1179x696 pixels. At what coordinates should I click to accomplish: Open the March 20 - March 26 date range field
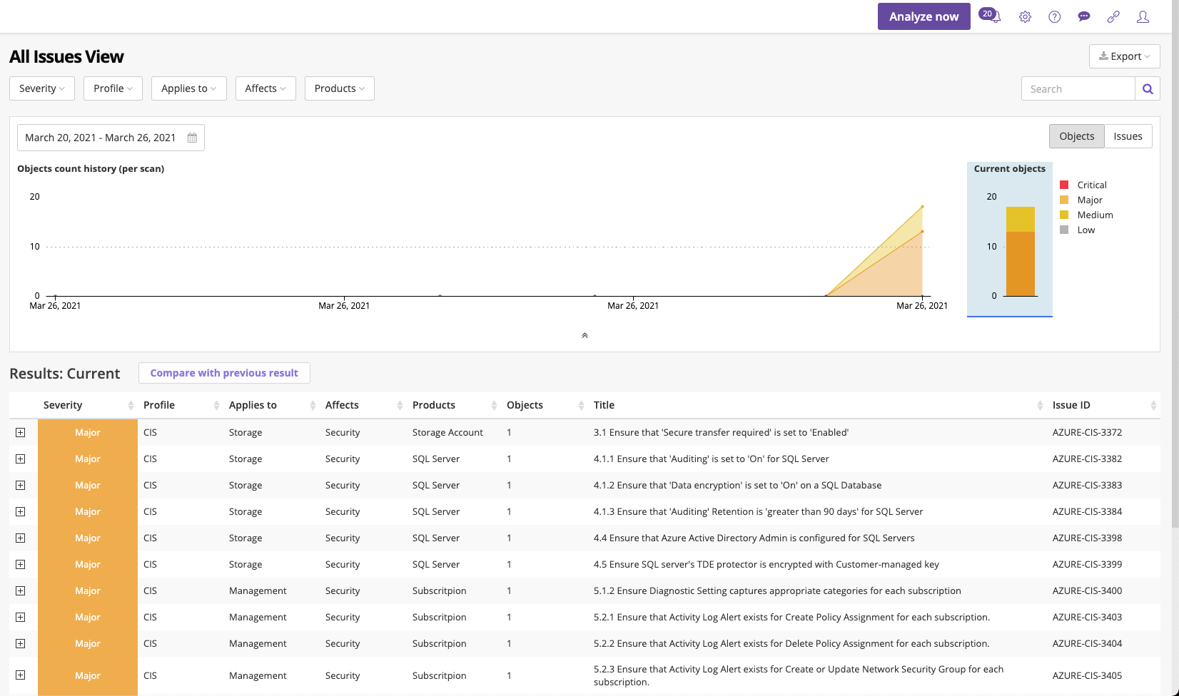click(111, 138)
